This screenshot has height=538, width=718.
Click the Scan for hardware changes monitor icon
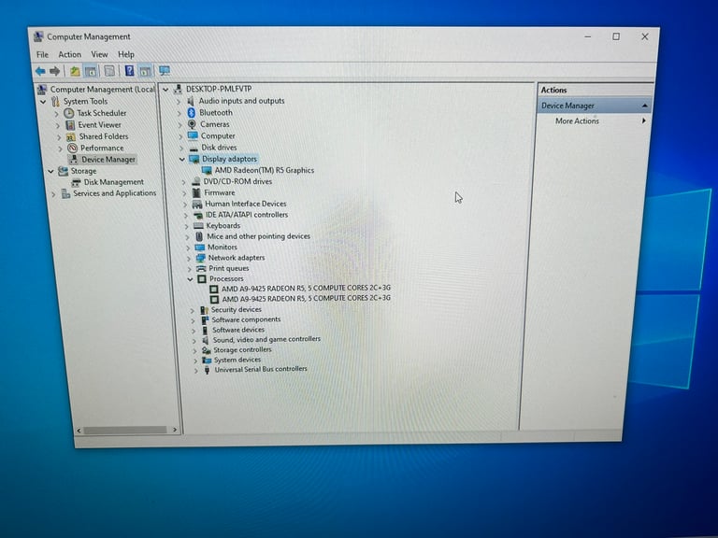click(165, 70)
